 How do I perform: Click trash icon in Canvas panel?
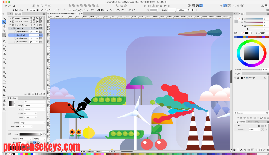[x=44, y=94]
